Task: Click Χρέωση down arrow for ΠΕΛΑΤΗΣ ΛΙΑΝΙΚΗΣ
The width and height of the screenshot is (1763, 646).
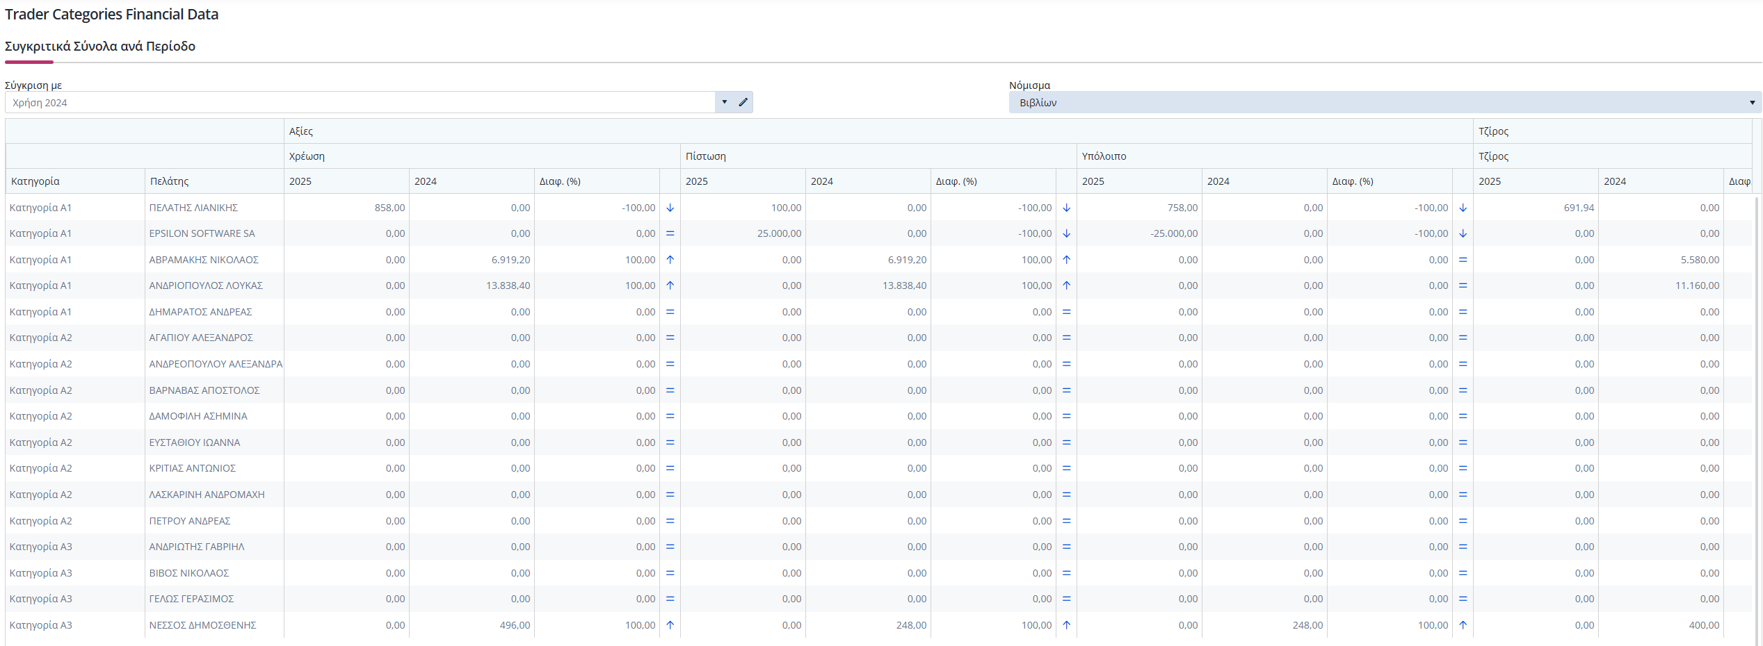Action: pos(670,208)
